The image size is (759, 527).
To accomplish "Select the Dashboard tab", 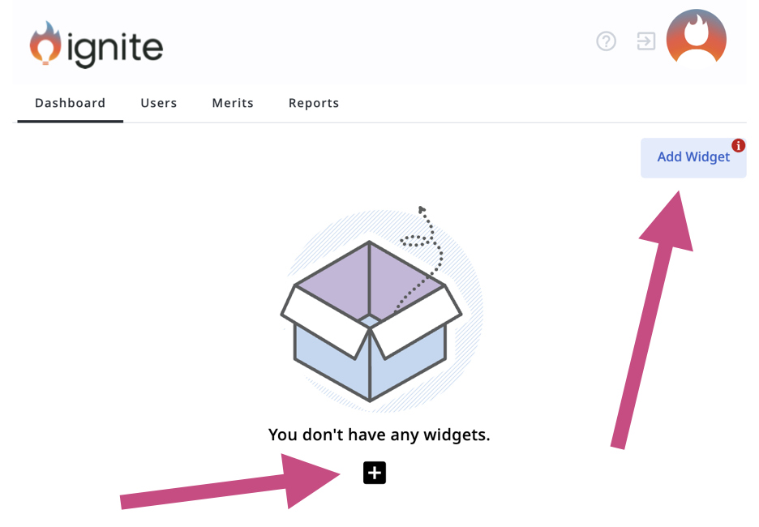I will [70, 103].
